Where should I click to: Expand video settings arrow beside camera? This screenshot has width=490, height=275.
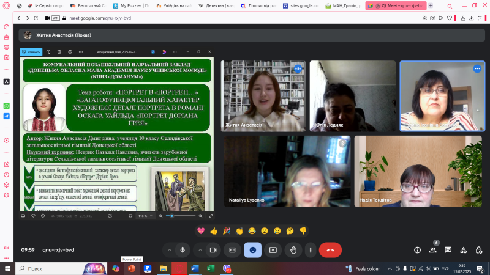[x=199, y=249]
